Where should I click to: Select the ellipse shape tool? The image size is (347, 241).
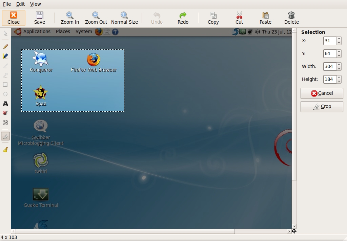pos(5,94)
